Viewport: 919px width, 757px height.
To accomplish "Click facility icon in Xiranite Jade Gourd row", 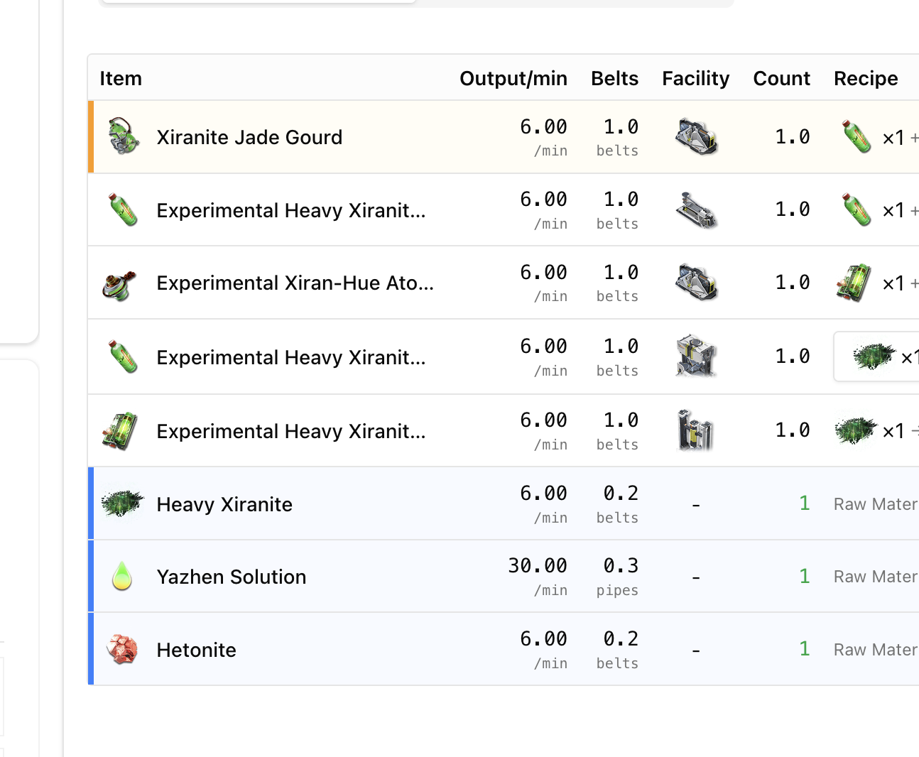I will click(x=696, y=137).
